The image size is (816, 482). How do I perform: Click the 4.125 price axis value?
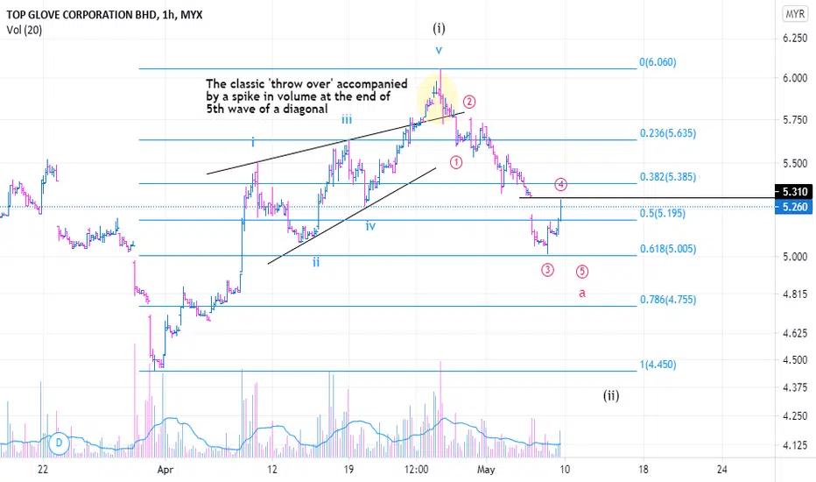[x=795, y=445]
